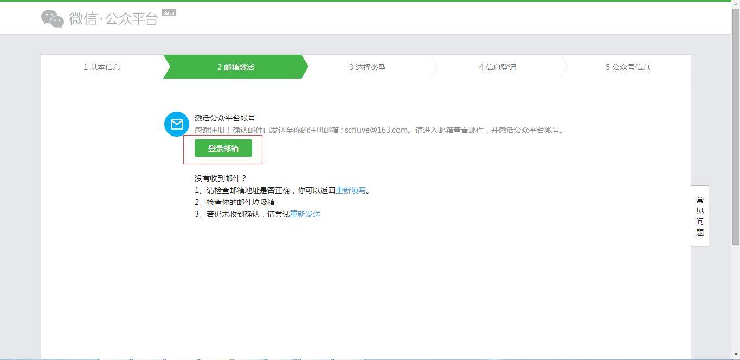This screenshot has height=360, width=740.
Task: Open the 常见问题 side tab
Action: pyautogui.click(x=700, y=216)
